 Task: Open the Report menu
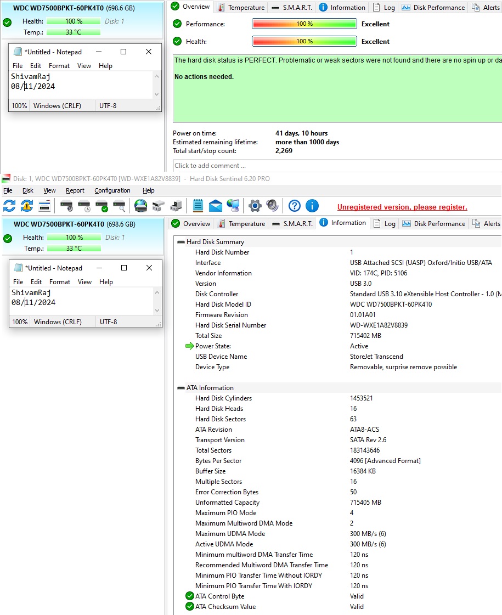click(75, 190)
